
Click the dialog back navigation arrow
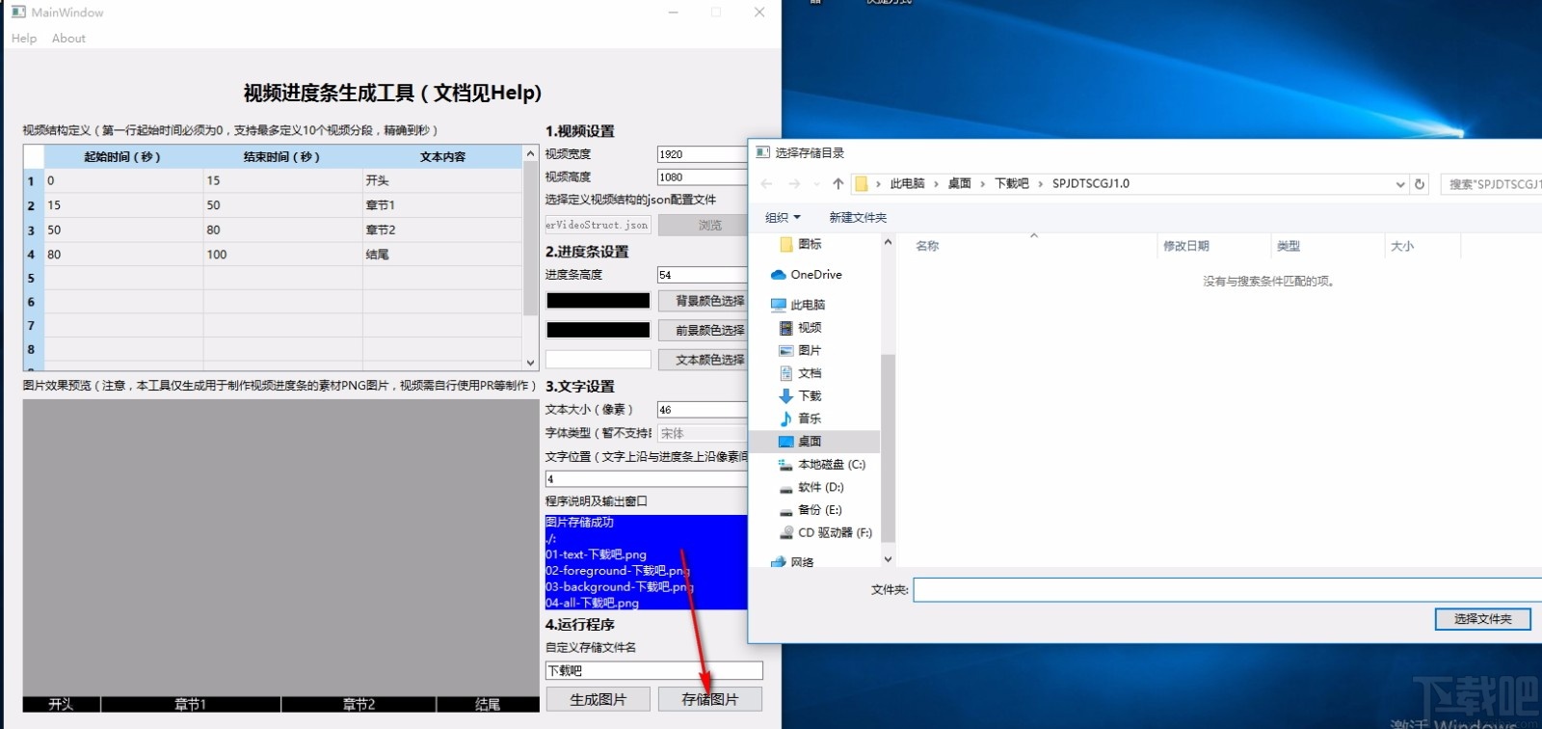(767, 183)
